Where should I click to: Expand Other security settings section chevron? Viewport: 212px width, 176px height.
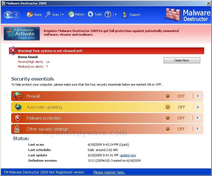197,129
